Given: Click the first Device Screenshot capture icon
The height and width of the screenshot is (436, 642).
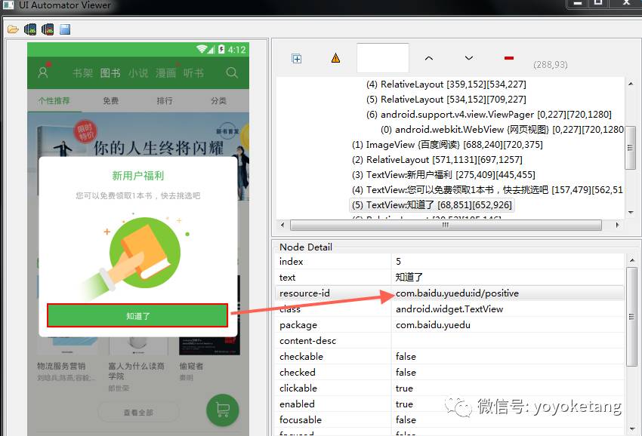Looking at the screenshot, I should pos(30,29).
